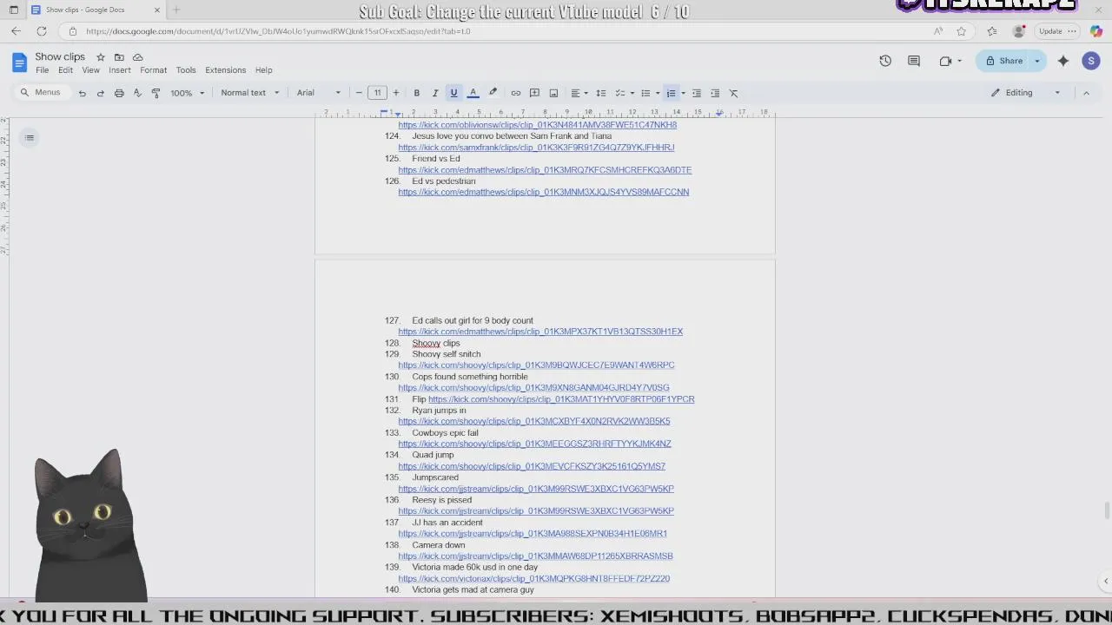Print the document
The height and width of the screenshot is (625, 1112).
point(119,93)
